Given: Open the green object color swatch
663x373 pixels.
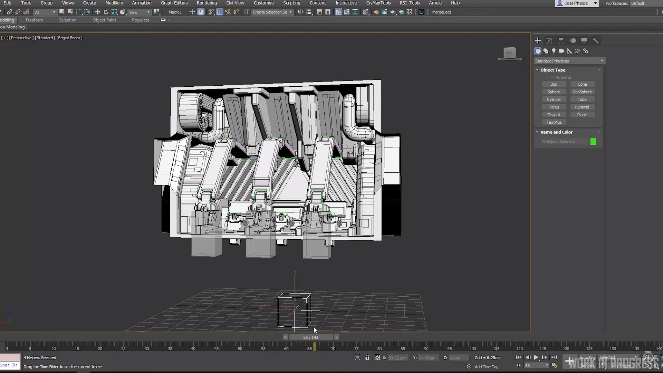Looking at the screenshot, I should [593, 142].
